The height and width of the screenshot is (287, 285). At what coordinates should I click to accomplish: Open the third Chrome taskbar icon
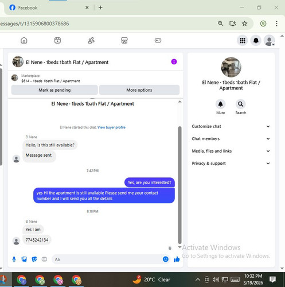coord(58,280)
